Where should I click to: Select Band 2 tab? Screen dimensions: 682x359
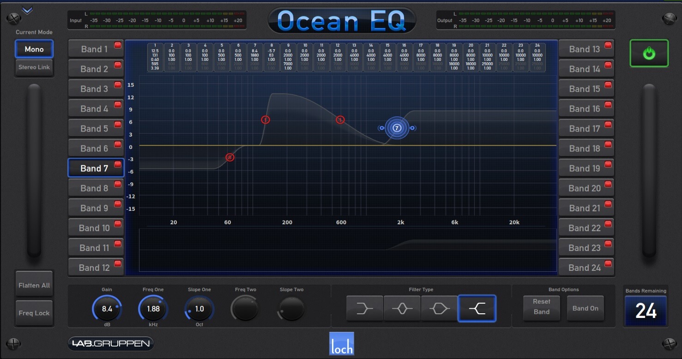tap(96, 69)
